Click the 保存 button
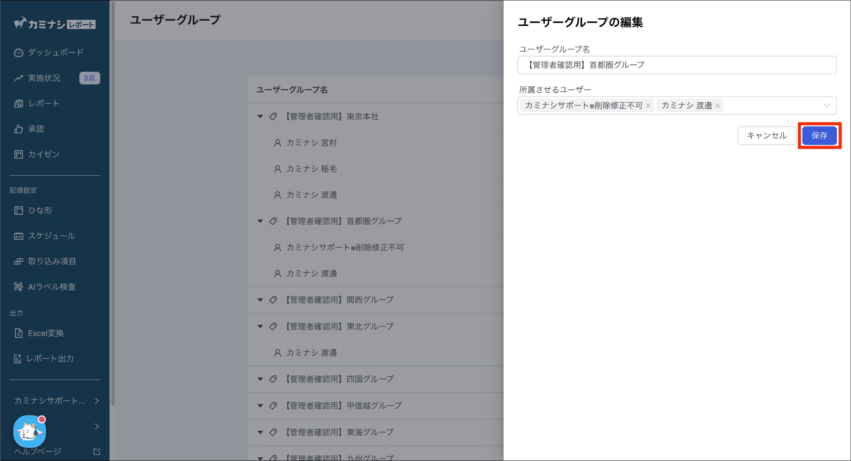851x461 pixels. click(819, 135)
